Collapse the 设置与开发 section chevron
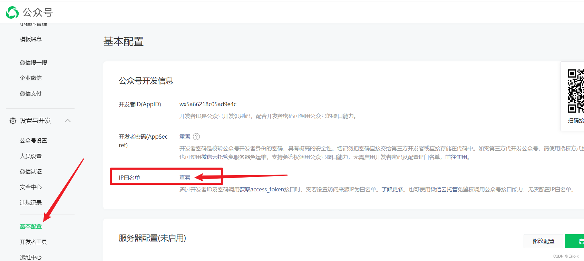 coord(68,120)
